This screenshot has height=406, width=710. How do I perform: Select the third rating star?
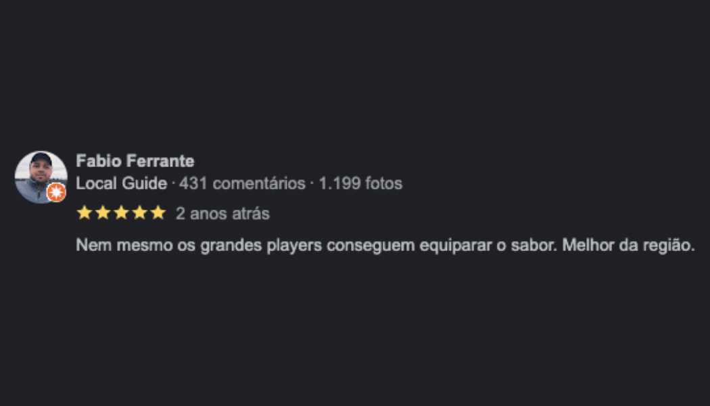coord(121,213)
